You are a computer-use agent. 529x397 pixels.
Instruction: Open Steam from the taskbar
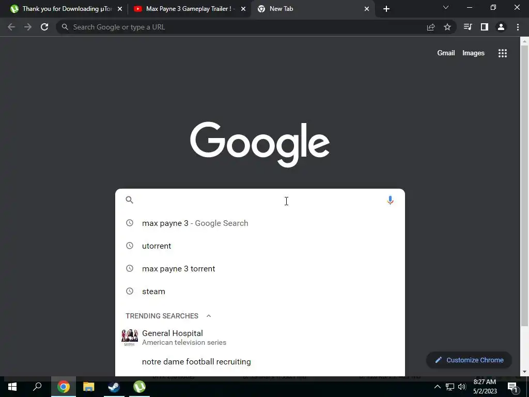114,387
